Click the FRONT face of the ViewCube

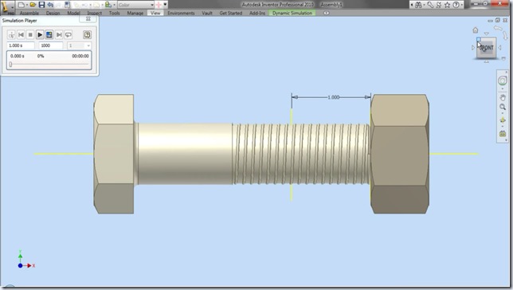(x=487, y=48)
